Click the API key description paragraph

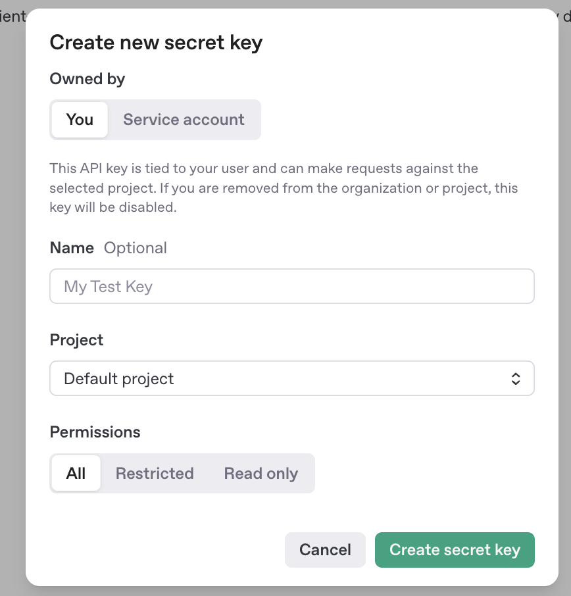[283, 188]
